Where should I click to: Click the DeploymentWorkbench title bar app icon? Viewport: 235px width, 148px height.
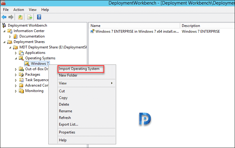3,3
